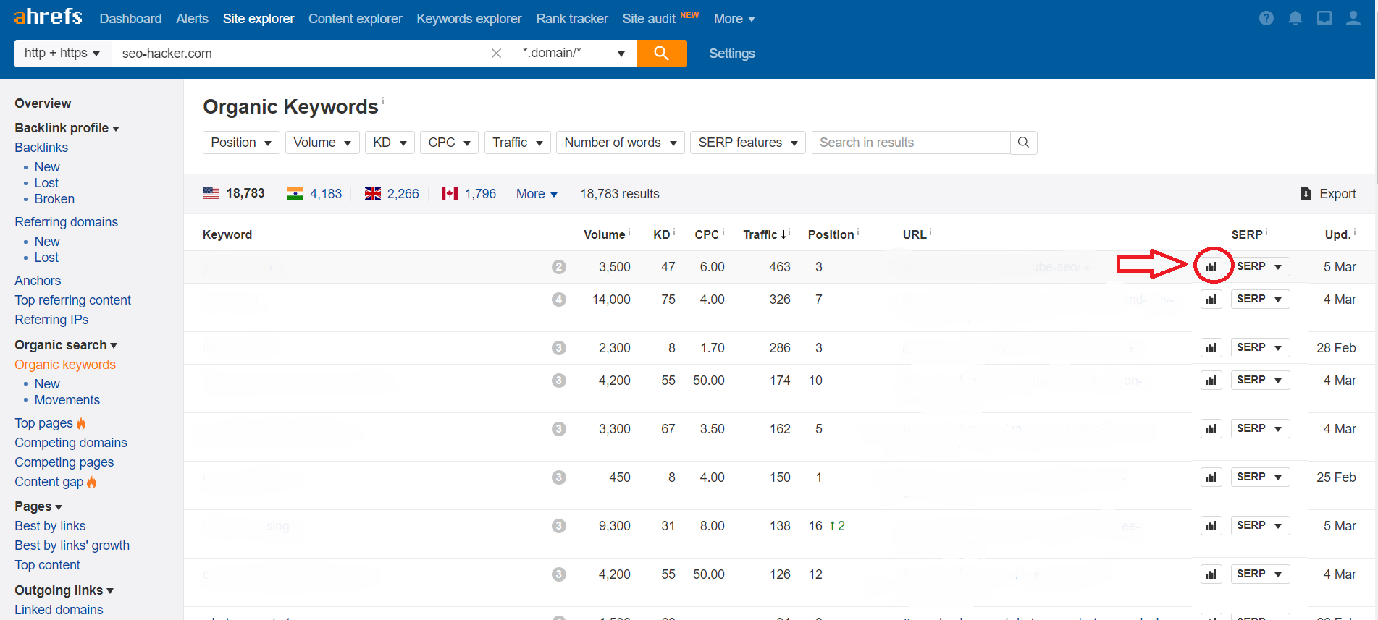This screenshot has width=1378, height=620.
Task: Go to Competing domains in sidebar
Action: pos(71,443)
